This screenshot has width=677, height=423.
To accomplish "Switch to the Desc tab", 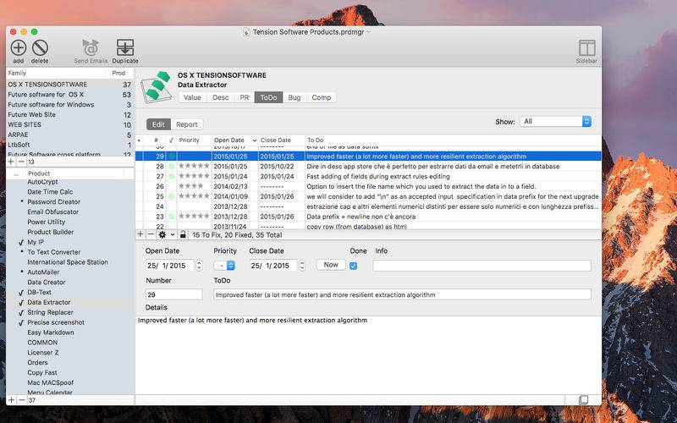I will (221, 97).
